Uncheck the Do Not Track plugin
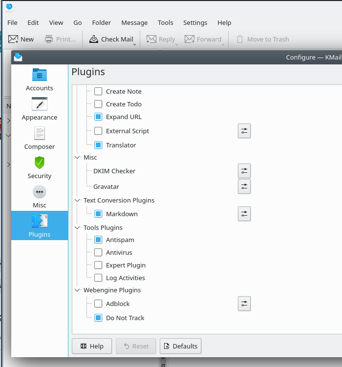This screenshot has height=367, width=342. 98,318
